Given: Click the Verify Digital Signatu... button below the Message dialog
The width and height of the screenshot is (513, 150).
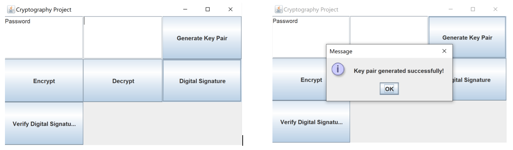Looking at the screenshot, I should click(x=311, y=122).
